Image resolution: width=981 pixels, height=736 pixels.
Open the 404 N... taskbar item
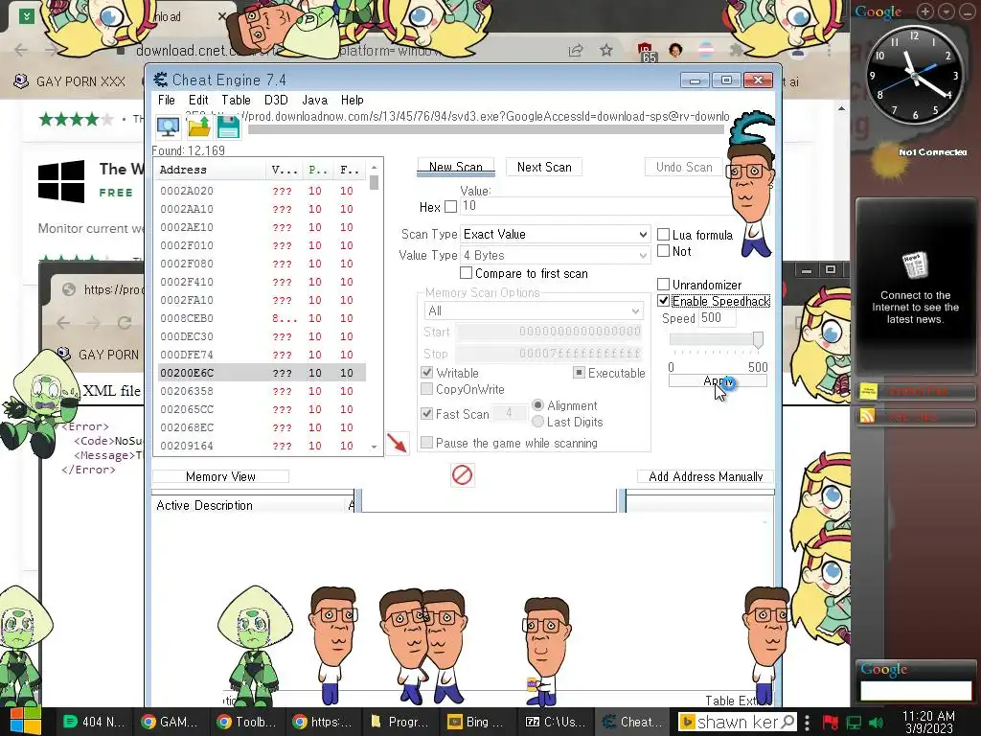coord(94,722)
